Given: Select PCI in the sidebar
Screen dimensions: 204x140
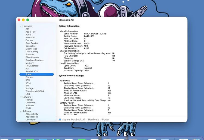Looking at the screenshot, I should pos(27,69).
